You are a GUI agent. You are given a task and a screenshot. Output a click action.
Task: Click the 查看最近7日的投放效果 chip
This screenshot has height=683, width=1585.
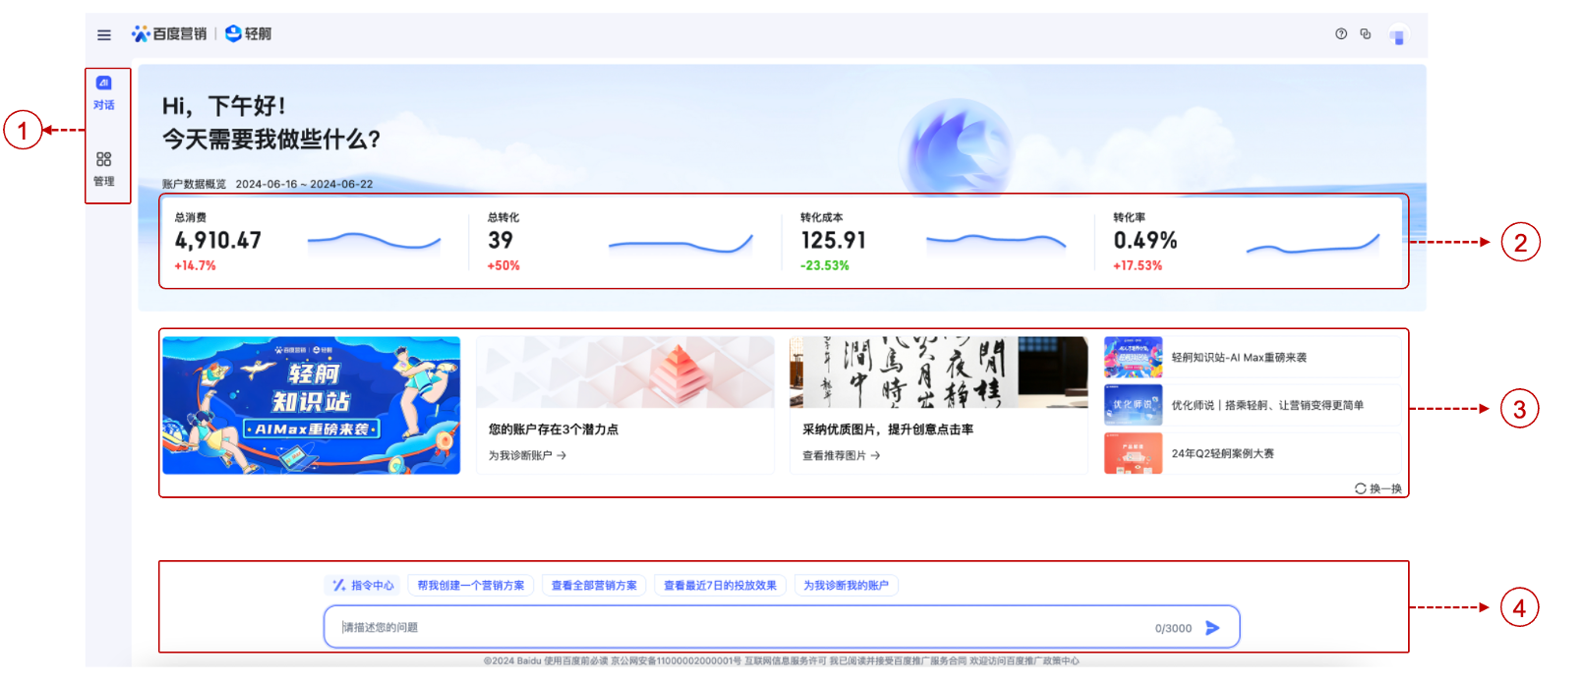720,586
